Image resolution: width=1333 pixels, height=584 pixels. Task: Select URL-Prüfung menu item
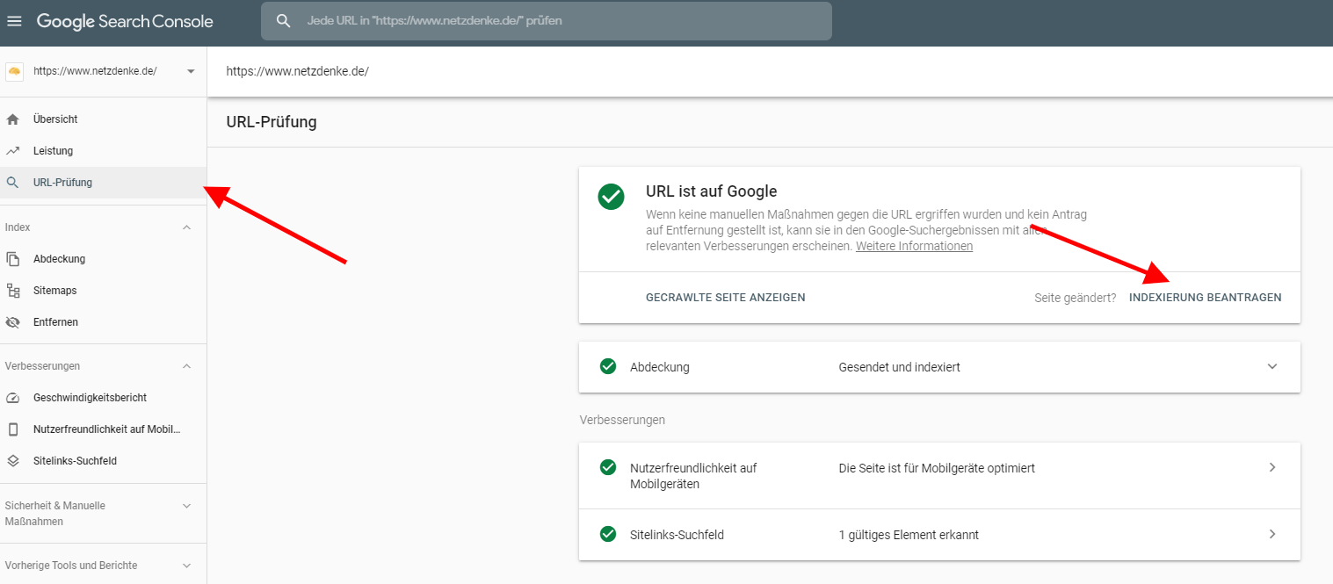coord(104,183)
